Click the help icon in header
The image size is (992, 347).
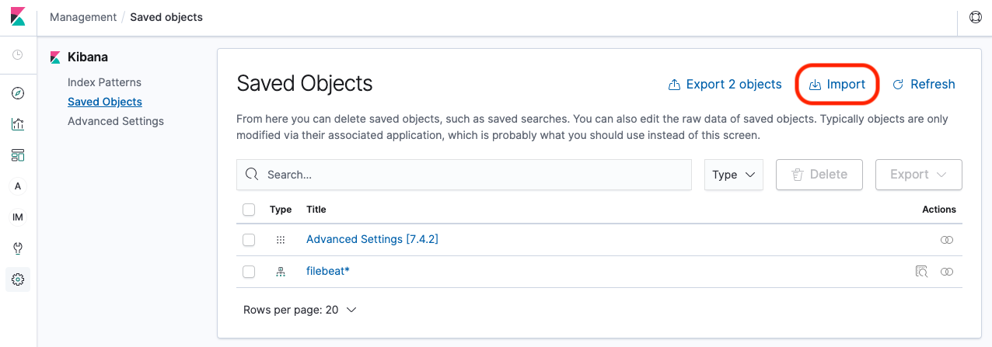click(975, 17)
